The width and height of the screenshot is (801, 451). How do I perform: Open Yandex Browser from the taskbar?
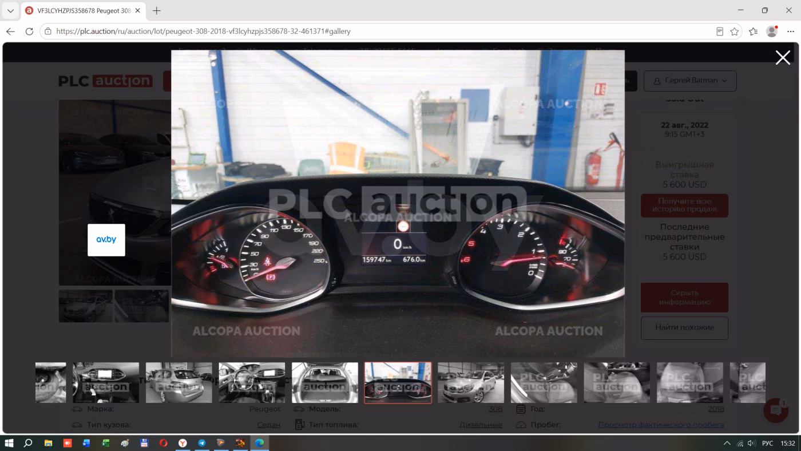(183, 443)
